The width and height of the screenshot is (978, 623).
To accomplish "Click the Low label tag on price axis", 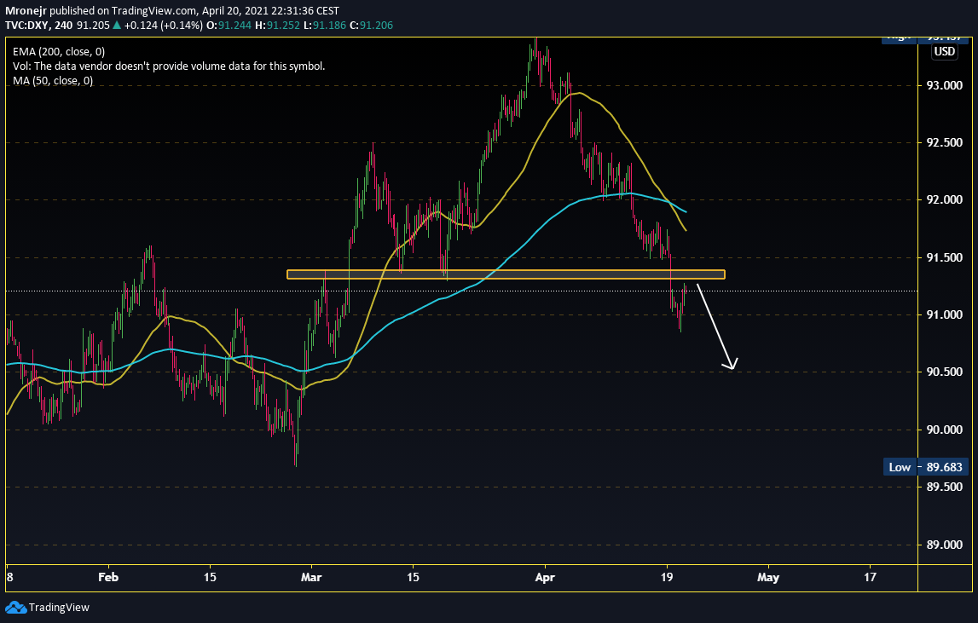I will 900,467.
